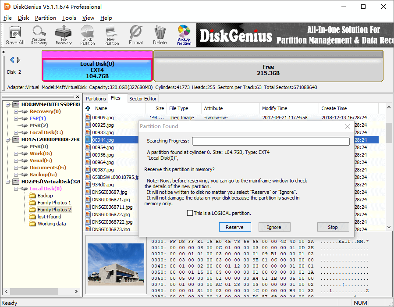Launch the File Recovery tool

click(x=64, y=35)
